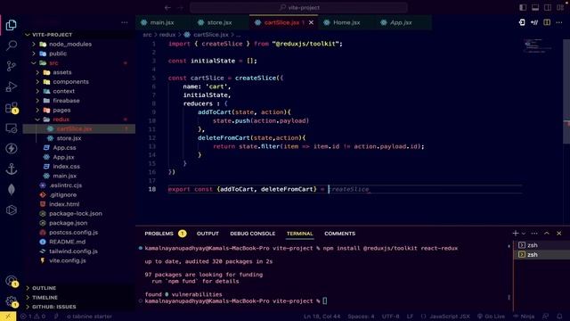This screenshot has width=570, height=321.
Task: Switch to the store.jsx editor tab
Action: click(x=220, y=22)
